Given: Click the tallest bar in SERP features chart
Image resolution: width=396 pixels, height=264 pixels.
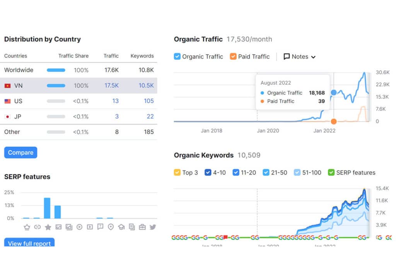Looking at the screenshot, I should click(47, 208).
